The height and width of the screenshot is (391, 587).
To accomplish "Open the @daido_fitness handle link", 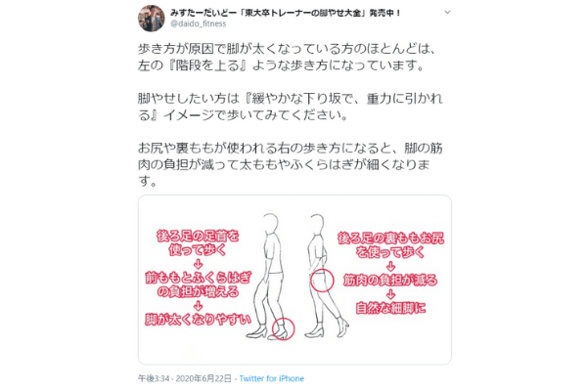I will click(199, 23).
